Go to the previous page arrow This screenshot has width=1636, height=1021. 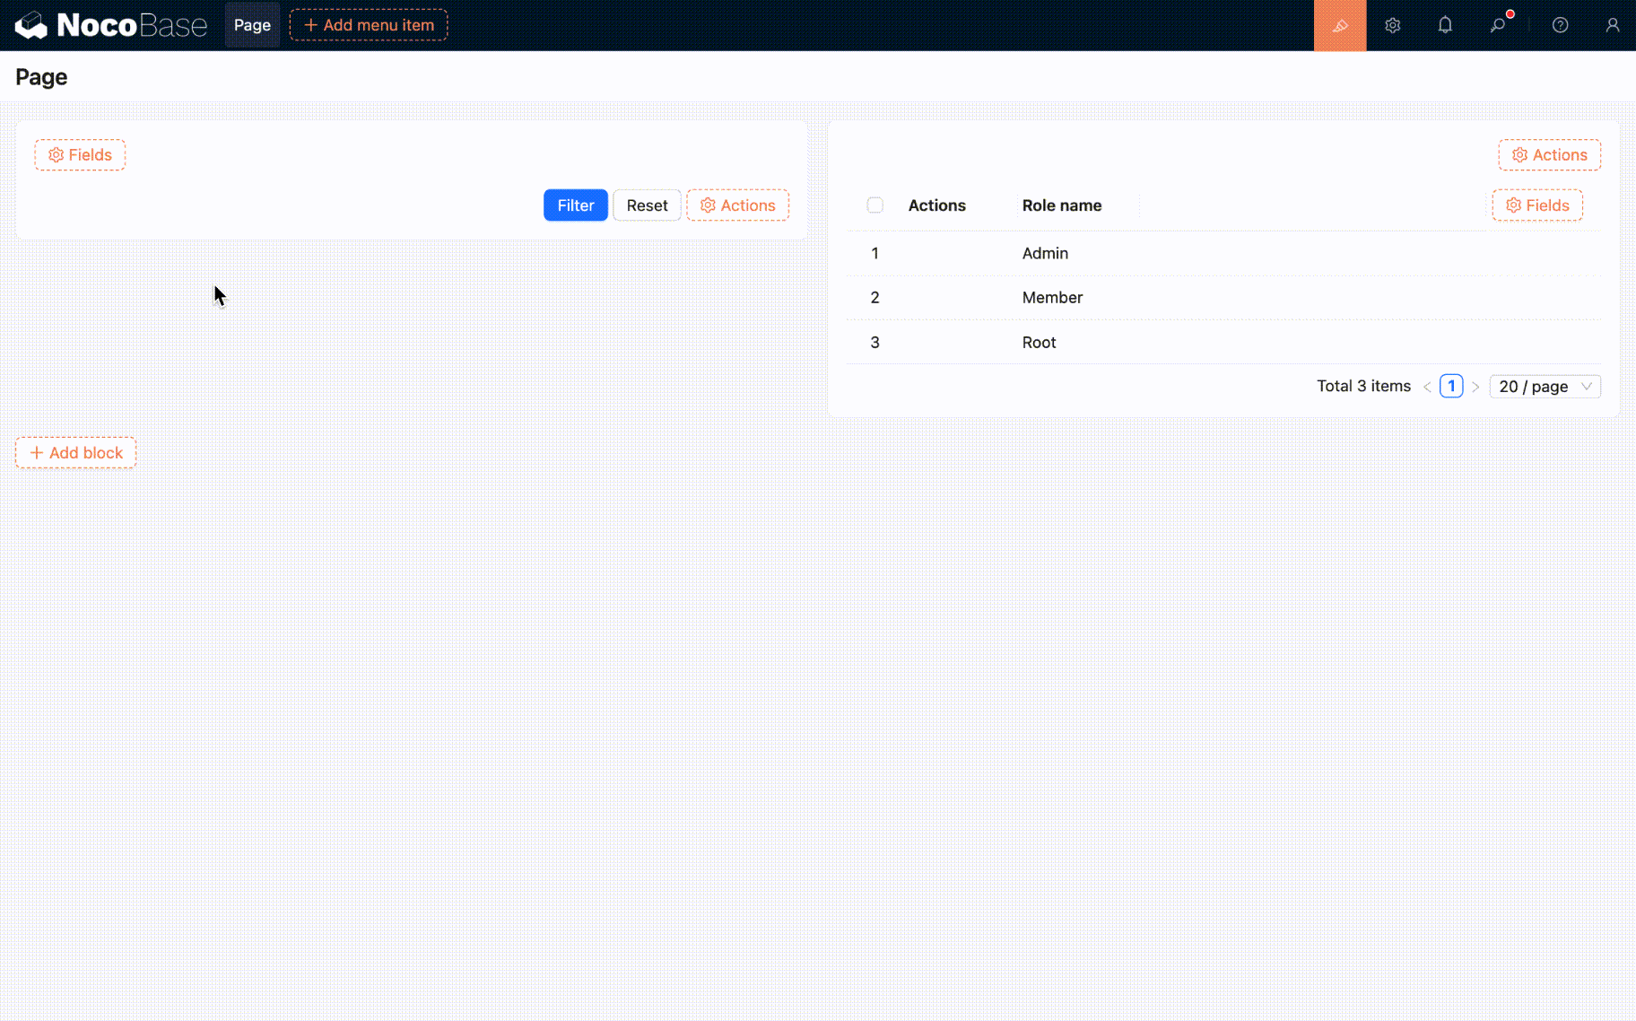1426,387
